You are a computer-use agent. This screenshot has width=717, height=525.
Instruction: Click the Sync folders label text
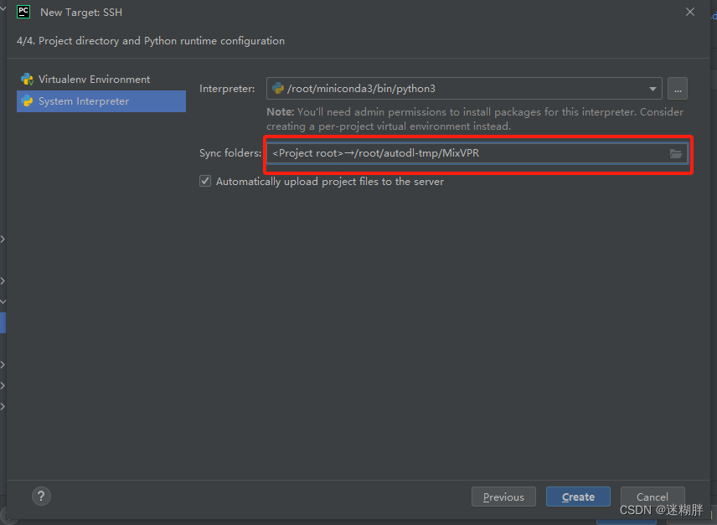point(230,153)
